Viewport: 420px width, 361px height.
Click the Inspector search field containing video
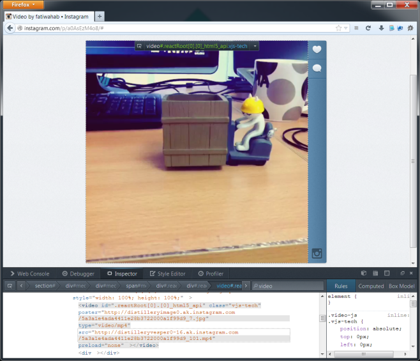(287, 286)
